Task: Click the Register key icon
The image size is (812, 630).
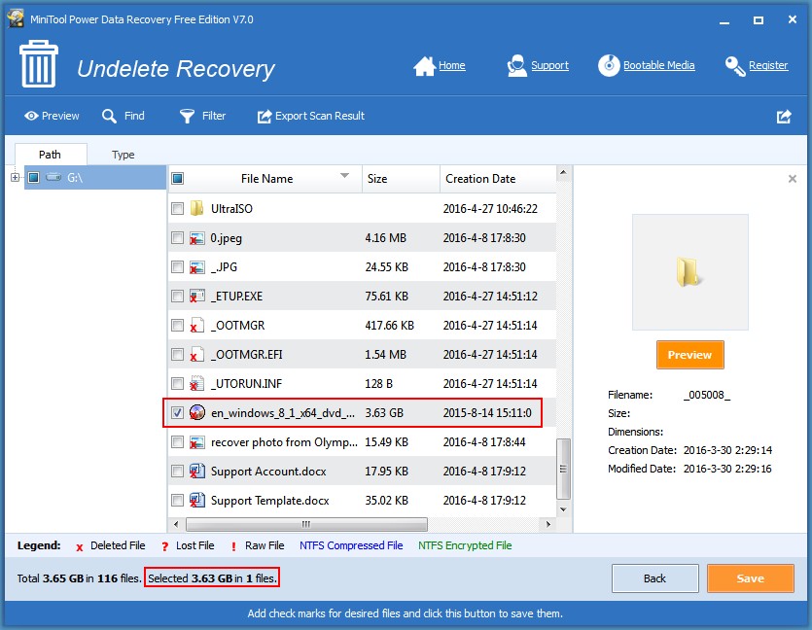Action: [735, 66]
